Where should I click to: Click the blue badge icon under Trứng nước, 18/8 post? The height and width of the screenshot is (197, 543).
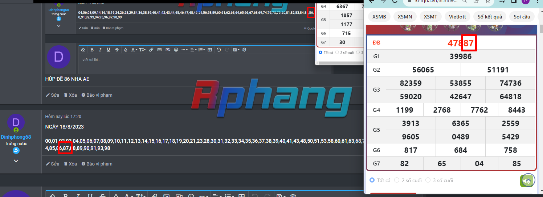tap(16, 150)
